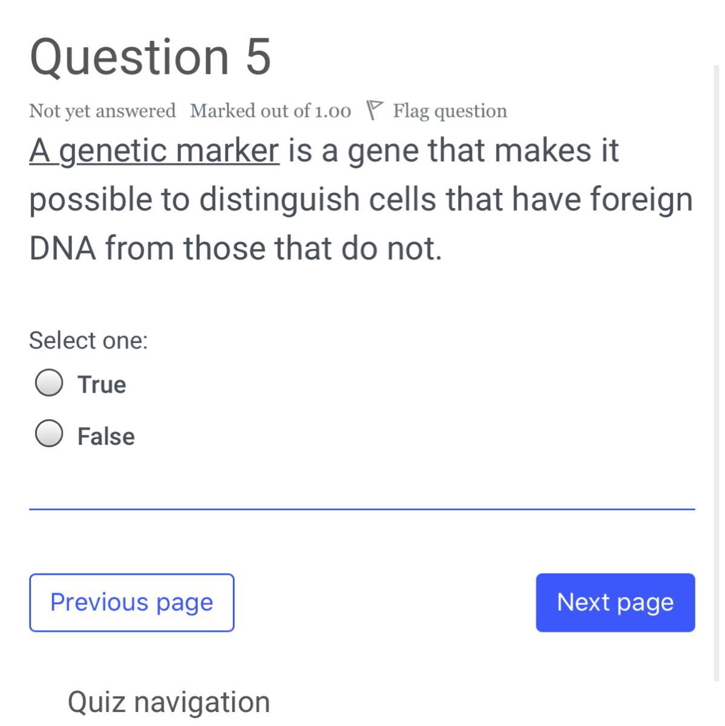Click the vertical scrollbar on right edge
725x726 pixels.
pos(717,363)
